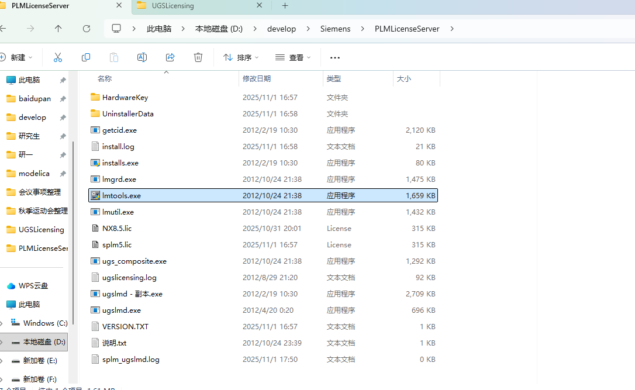Navigate to 本地磁盘 (D:) in breadcrumb
635x390 pixels.
pos(219,29)
